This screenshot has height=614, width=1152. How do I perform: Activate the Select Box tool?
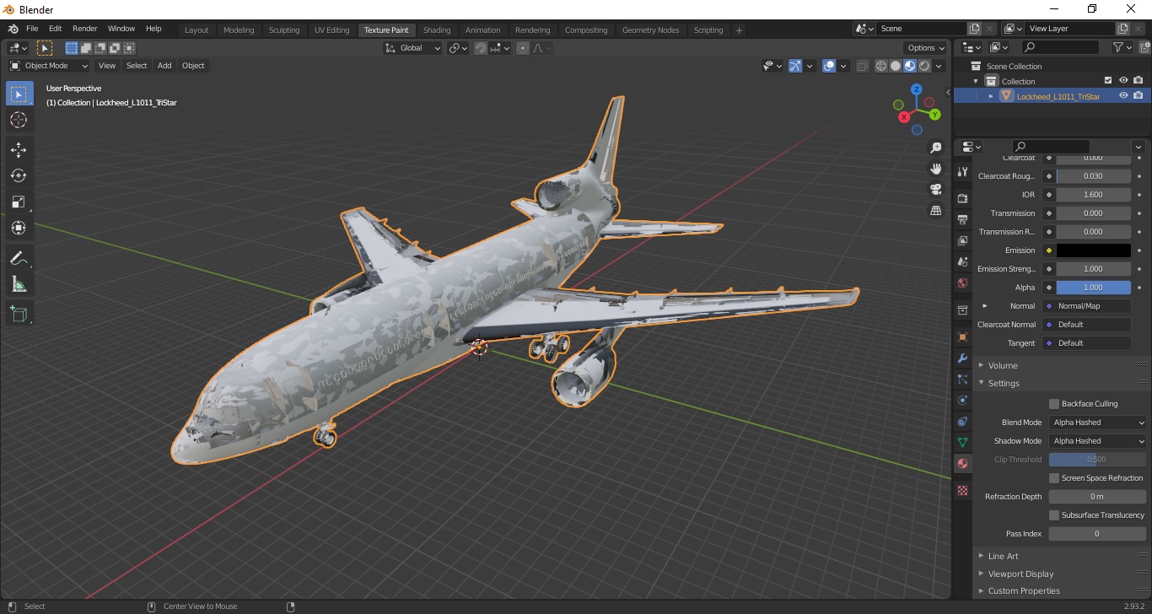tap(19, 94)
